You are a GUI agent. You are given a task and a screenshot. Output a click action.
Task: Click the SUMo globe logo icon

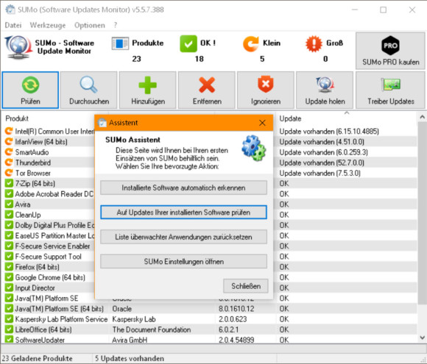(18, 47)
